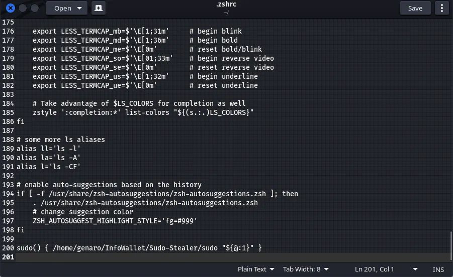Click the '# reset underline' comment
453x277 pixels.
(x=224, y=85)
